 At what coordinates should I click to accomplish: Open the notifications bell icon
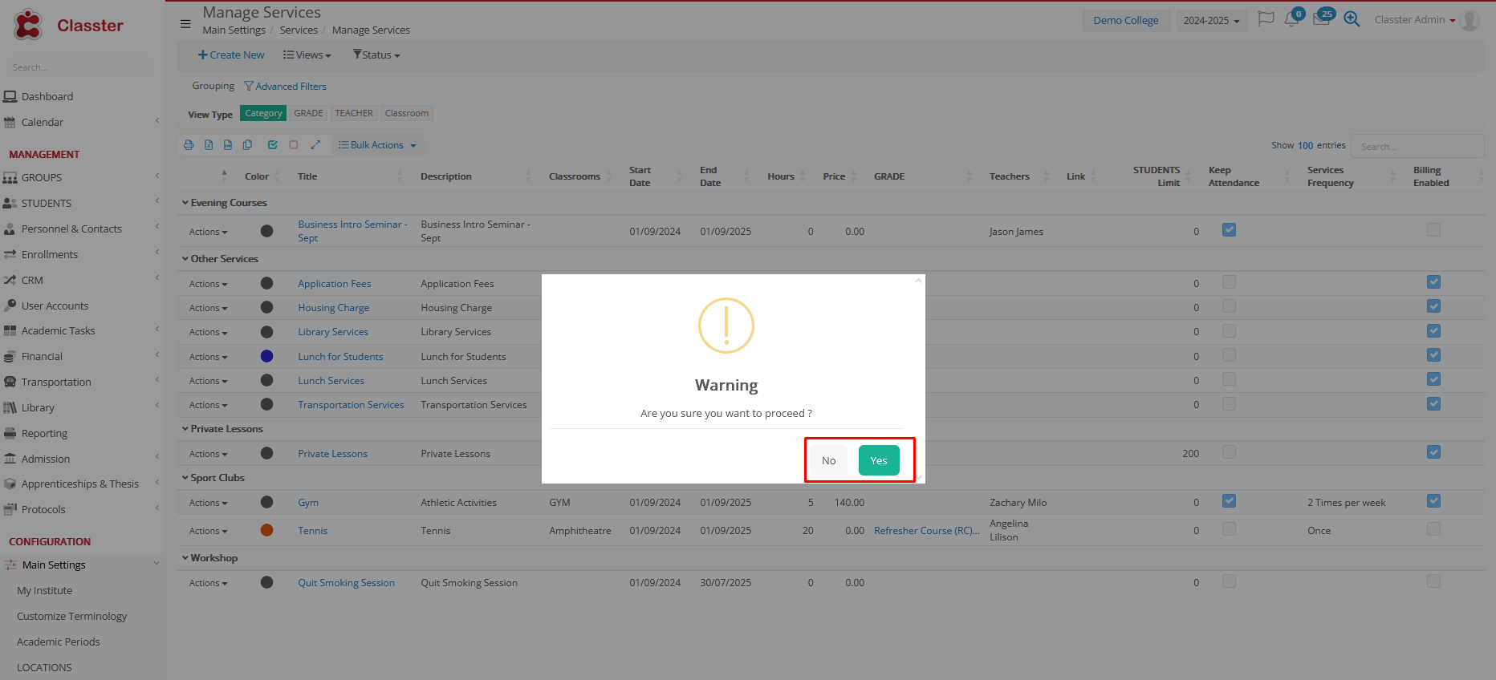(x=1291, y=19)
